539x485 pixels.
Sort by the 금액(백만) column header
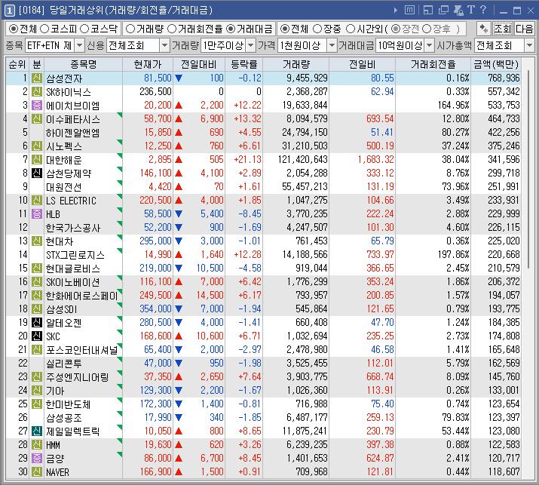click(496, 64)
